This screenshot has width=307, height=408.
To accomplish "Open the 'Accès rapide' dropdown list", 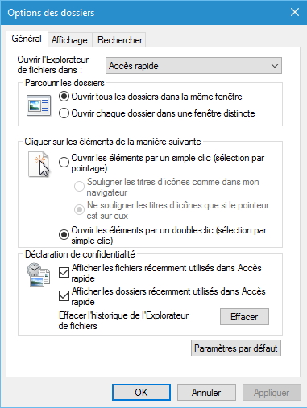I will [193, 66].
